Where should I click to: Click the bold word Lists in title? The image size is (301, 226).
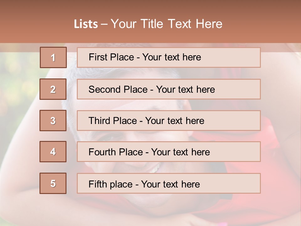[86, 24]
